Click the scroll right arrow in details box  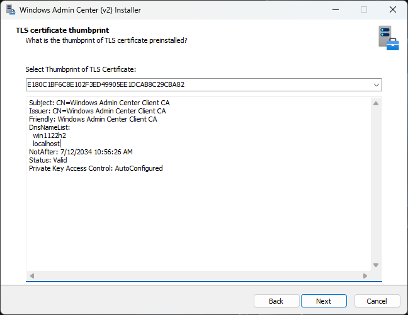(x=365, y=276)
